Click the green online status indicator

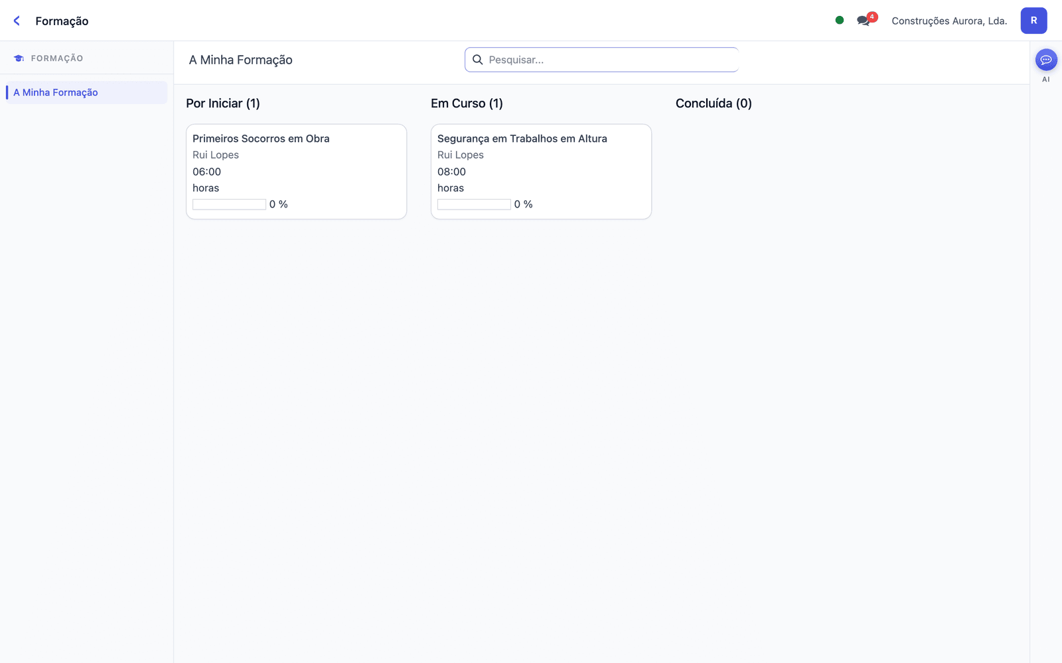tap(840, 20)
